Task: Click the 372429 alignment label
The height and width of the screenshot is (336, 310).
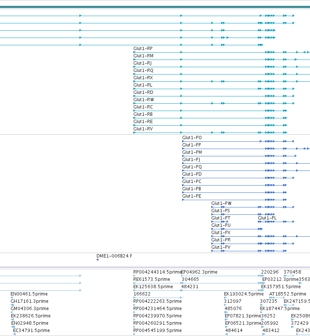Action: pyautogui.click(x=300, y=323)
